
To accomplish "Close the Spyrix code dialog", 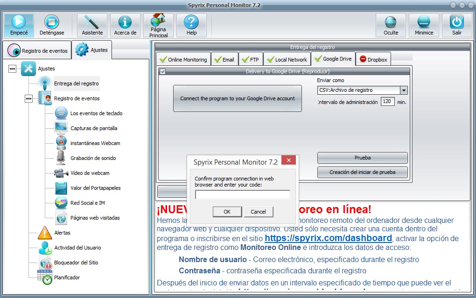I will pyautogui.click(x=288, y=160).
